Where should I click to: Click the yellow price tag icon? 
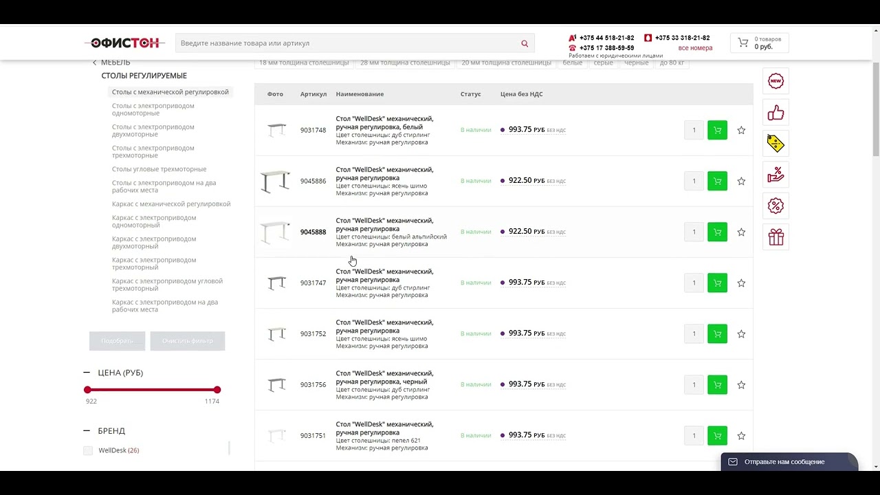point(775,144)
